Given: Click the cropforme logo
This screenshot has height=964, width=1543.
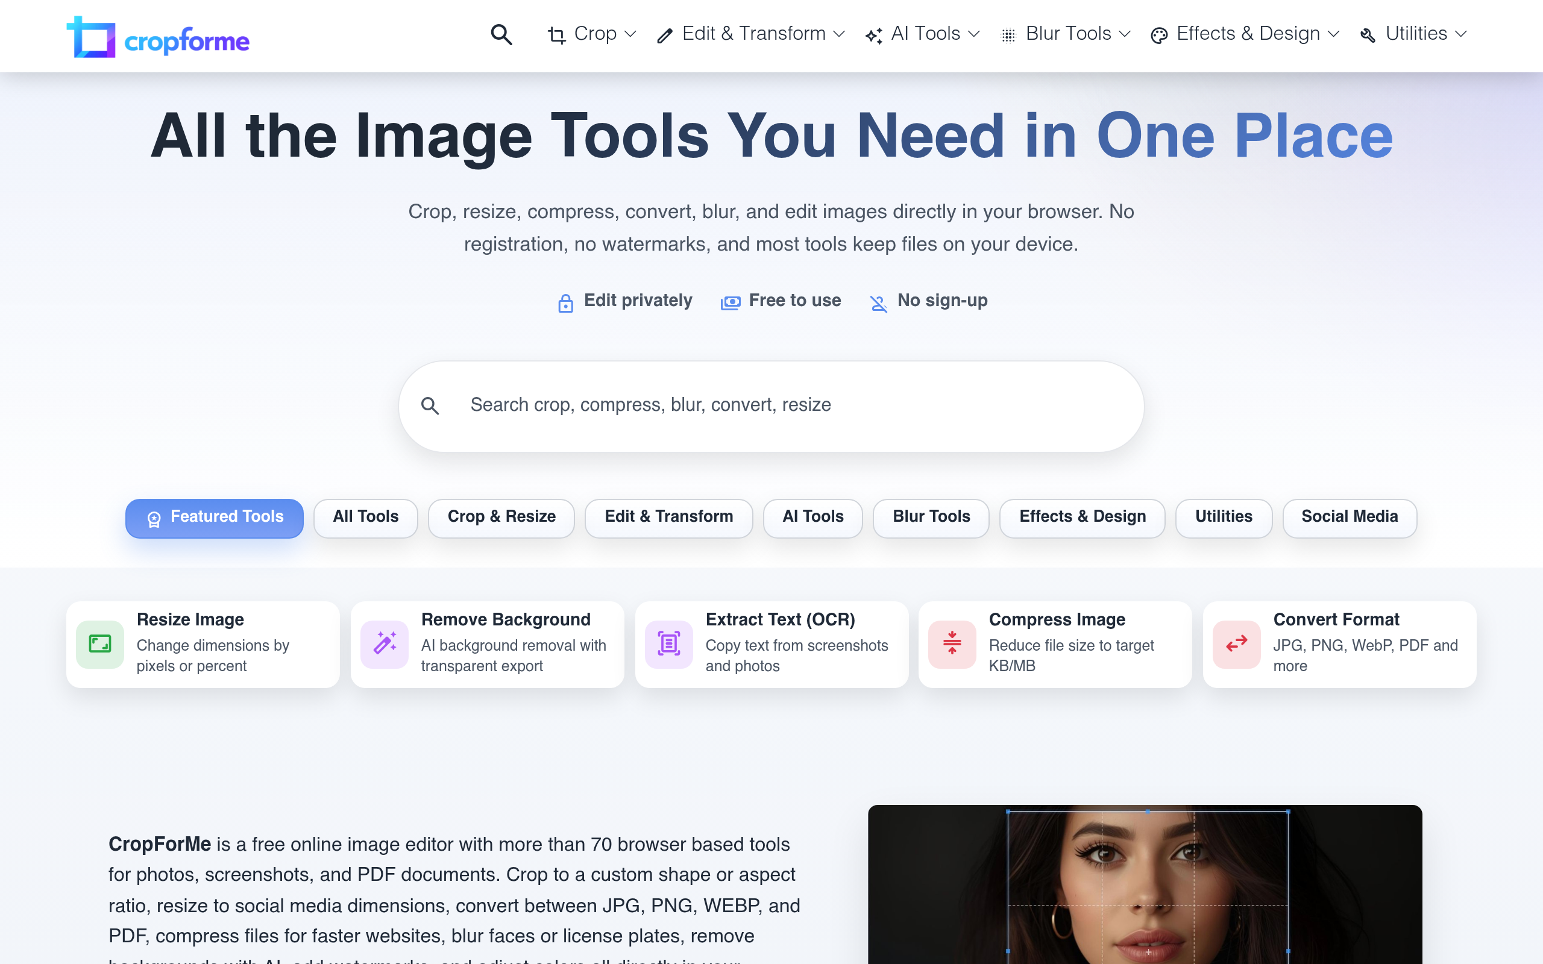Looking at the screenshot, I should tap(158, 37).
